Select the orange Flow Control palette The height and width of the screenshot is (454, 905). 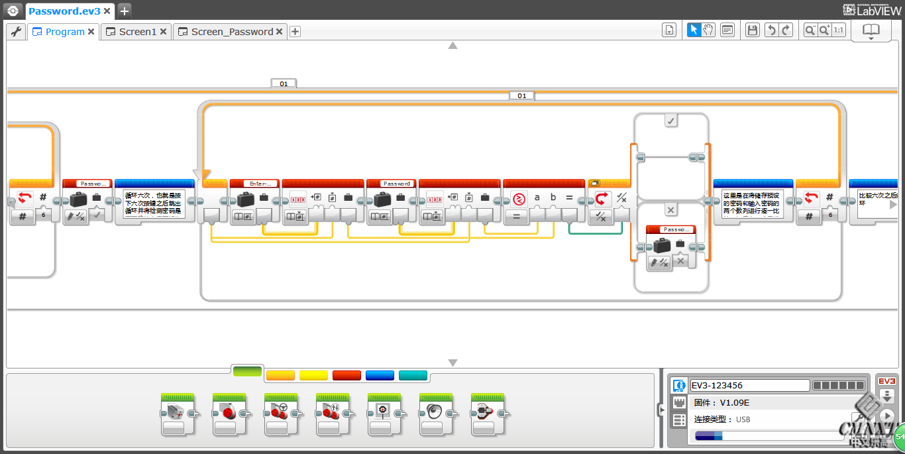pyautogui.click(x=280, y=375)
